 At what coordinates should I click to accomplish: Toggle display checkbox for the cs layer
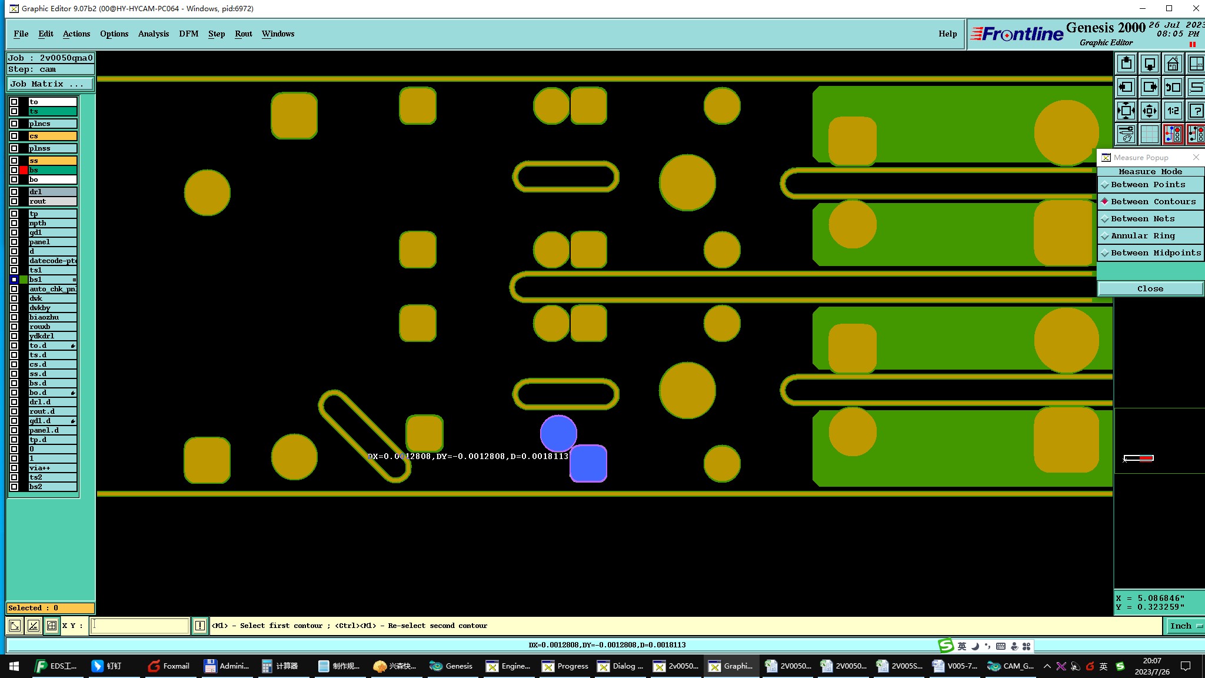point(14,136)
